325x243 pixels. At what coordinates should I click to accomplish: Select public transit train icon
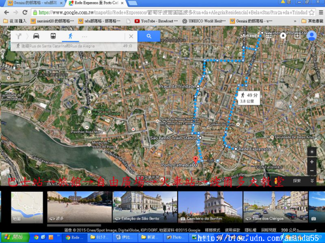pyautogui.click(x=53, y=36)
